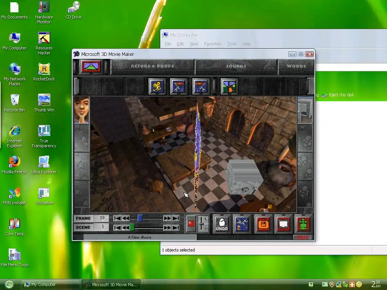Click the green help character icon
The height and width of the screenshot is (290, 387).
[x=303, y=224]
